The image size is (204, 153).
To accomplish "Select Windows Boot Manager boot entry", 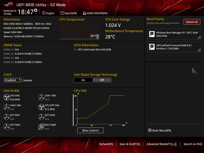I will coord(174,34).
